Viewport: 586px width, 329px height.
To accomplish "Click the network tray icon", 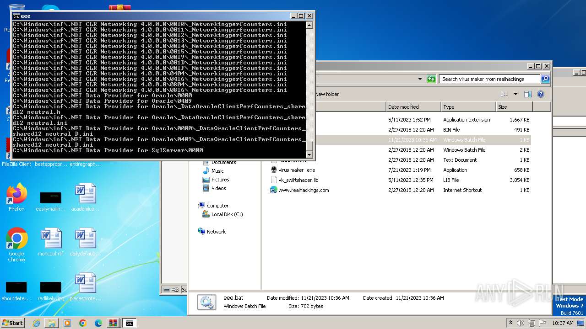I will tap(532, 323).
